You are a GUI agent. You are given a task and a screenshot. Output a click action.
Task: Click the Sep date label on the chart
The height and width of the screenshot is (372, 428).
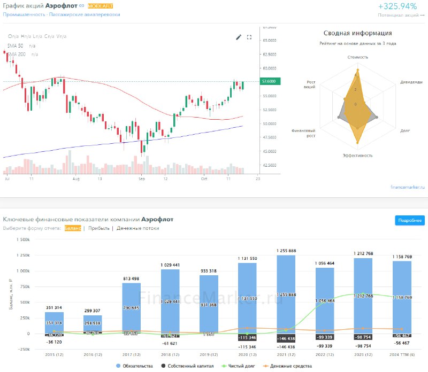point(142,179)
